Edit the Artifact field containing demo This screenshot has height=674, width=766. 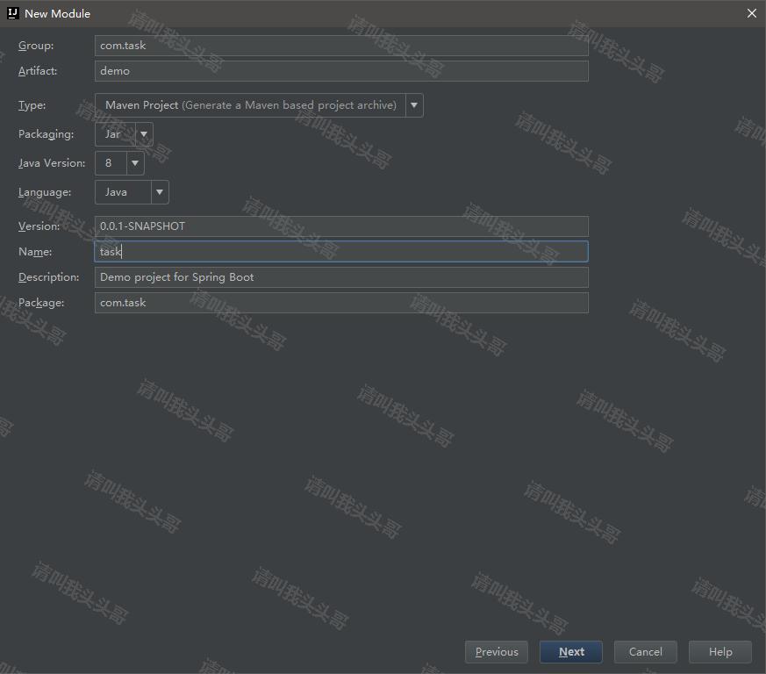[x=341, y=71]
